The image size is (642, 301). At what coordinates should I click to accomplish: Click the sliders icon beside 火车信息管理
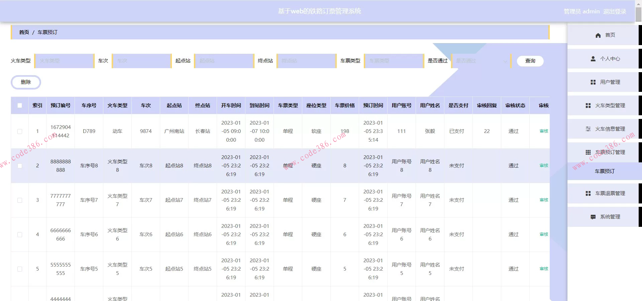click(x=588, y=129)
